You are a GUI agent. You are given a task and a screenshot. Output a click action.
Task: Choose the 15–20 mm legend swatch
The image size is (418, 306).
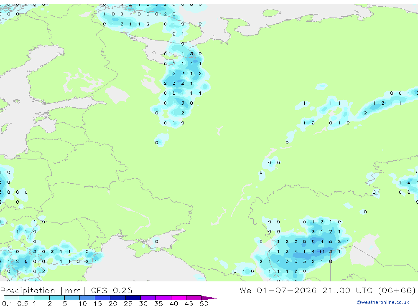pyautogui.click(x=103, y=298)
